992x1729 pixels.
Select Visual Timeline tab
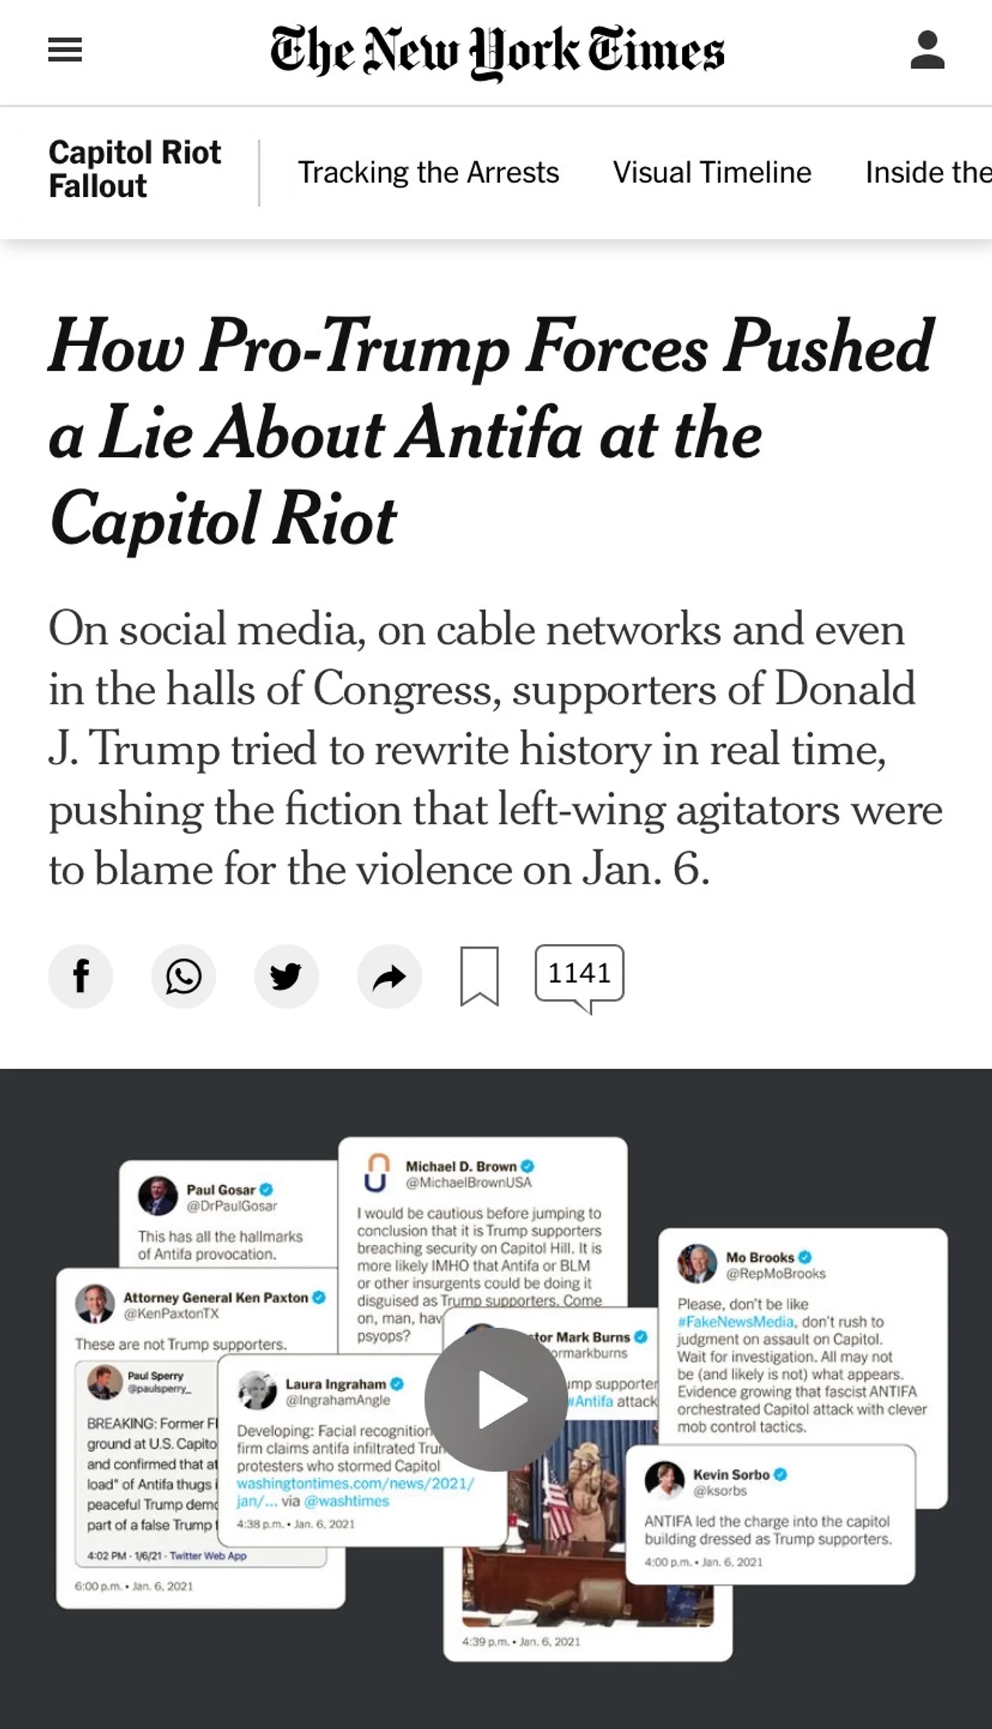712,172
